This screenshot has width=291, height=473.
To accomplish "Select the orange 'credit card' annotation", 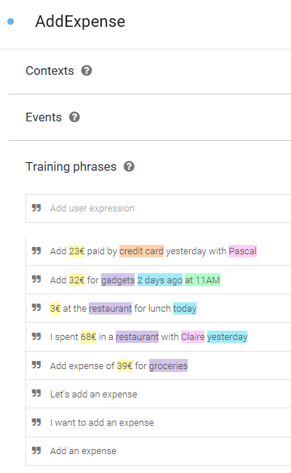I will pos(141,251).
